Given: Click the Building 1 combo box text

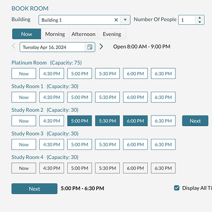Looking at the screenshot, I should 51,20.
